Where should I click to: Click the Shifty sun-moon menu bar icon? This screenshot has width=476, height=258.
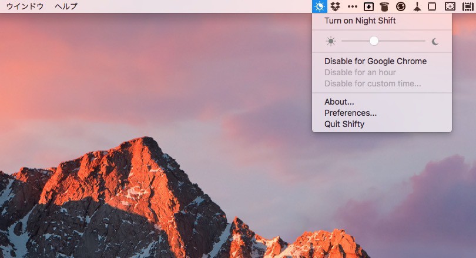pos(319,6)
